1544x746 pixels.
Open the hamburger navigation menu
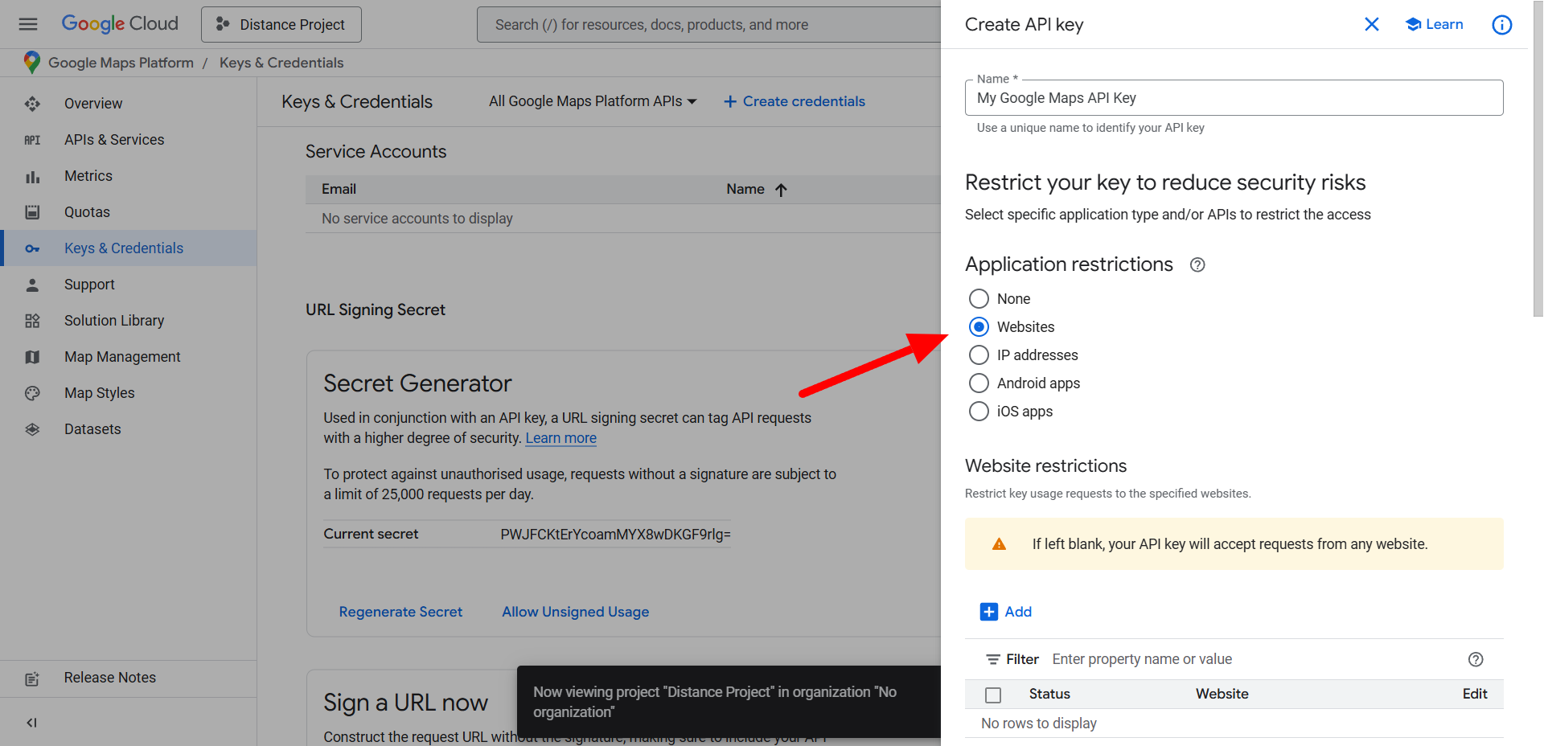(x=28, y=24)
